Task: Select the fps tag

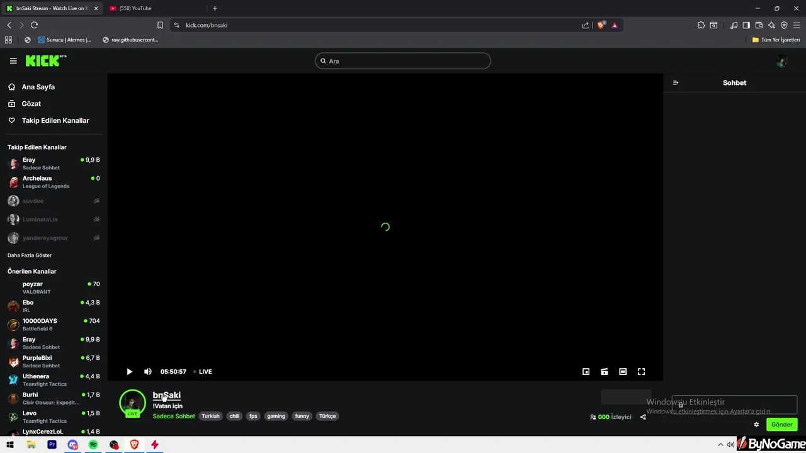Action: [253, 416]
